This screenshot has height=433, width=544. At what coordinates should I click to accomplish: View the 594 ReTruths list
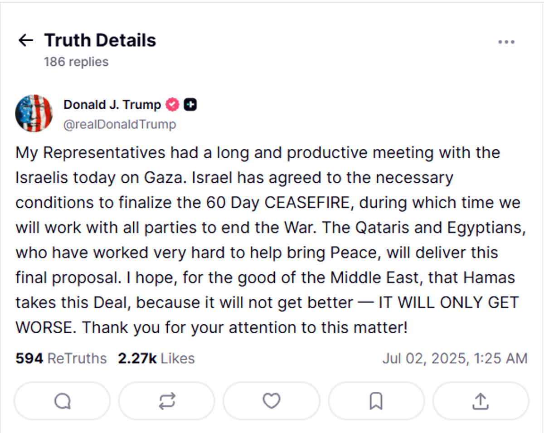pos(61,358)
